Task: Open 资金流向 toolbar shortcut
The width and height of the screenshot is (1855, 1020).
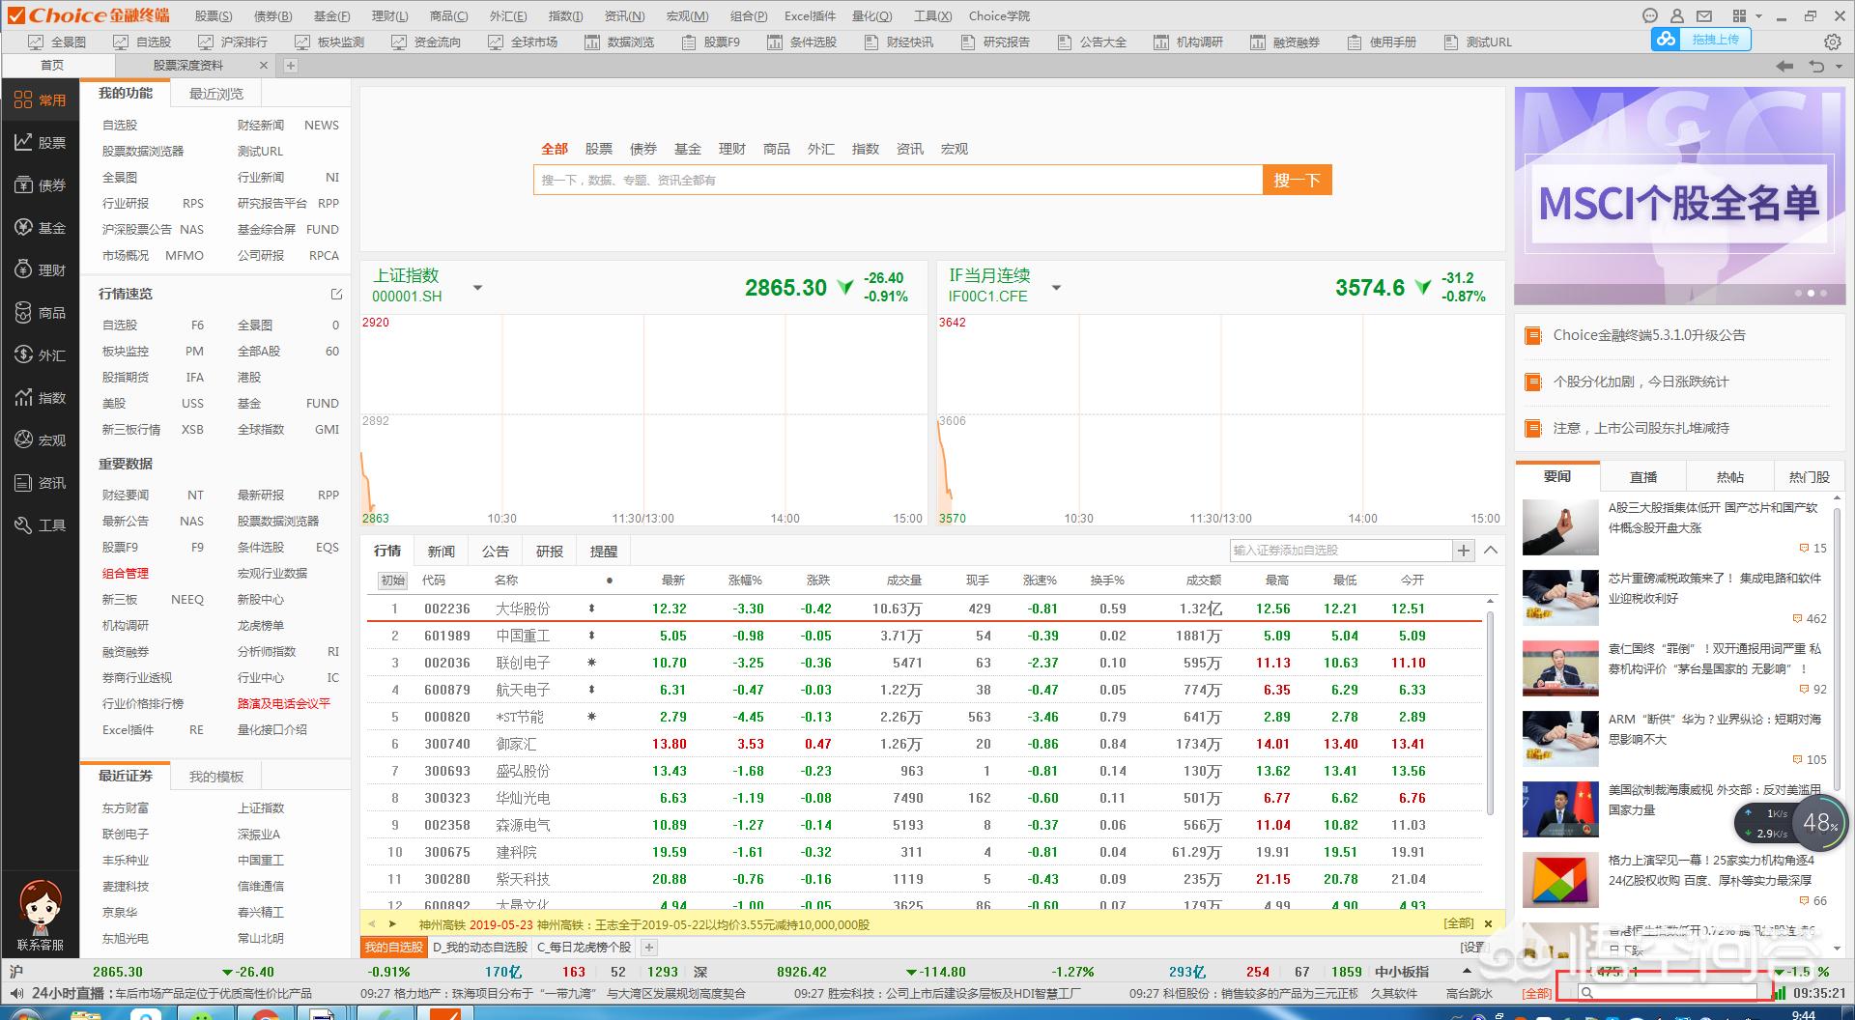Action: coord(426,42)
